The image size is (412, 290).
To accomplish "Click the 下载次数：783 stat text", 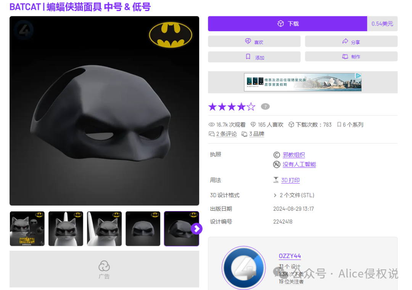I will pyautogui.click(x=314, y=125).
